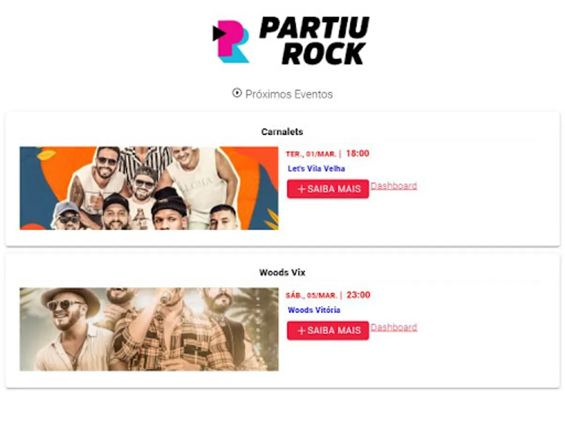
Task: Open the Woods Vix event title
Action: point(282,273)
